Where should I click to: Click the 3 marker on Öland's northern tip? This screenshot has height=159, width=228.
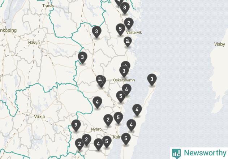(152, 79)
